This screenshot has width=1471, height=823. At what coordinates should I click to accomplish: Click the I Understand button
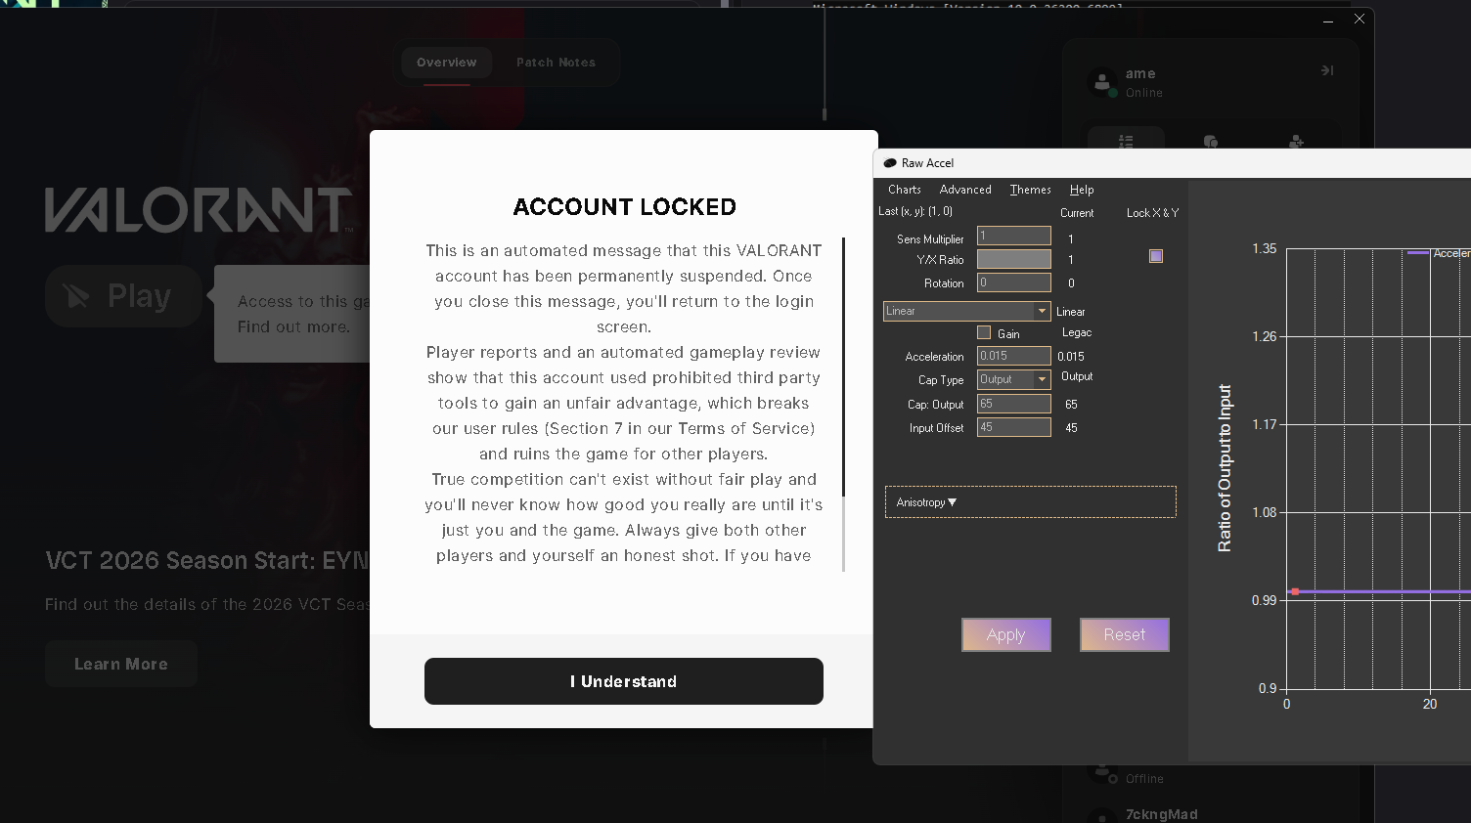pos(624,681)
